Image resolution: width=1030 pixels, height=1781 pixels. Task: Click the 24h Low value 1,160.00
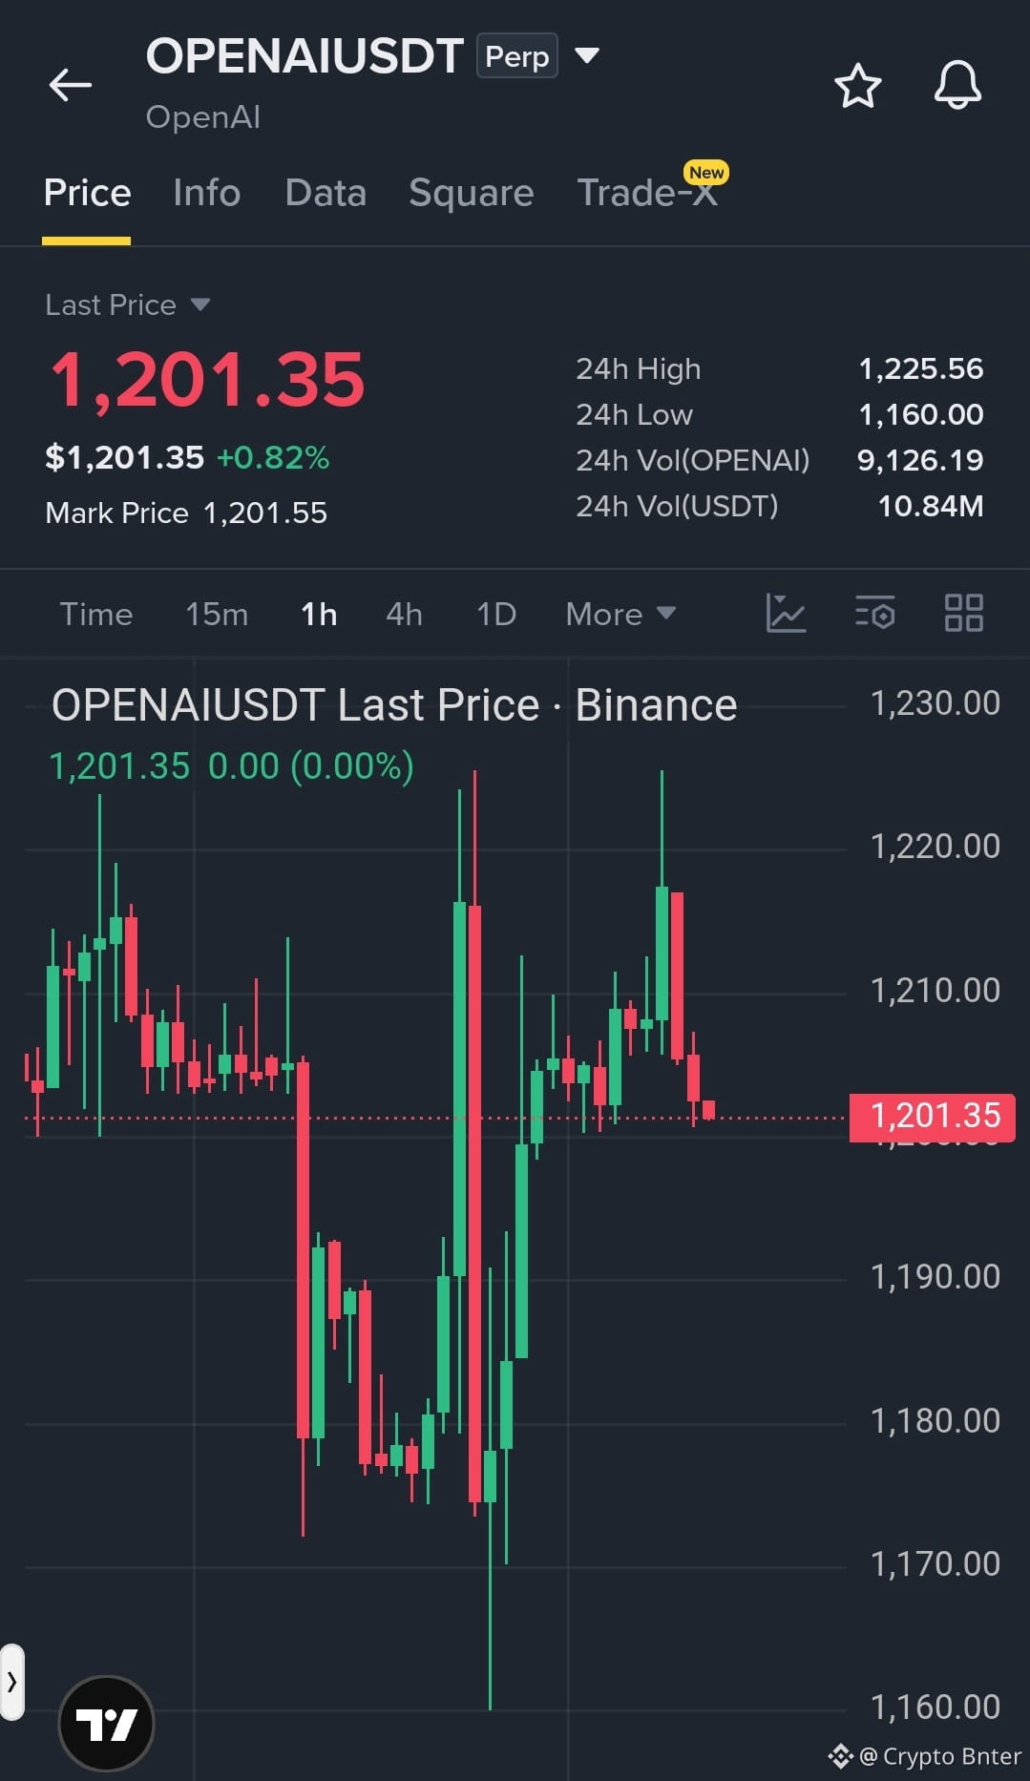click(920, 414)
